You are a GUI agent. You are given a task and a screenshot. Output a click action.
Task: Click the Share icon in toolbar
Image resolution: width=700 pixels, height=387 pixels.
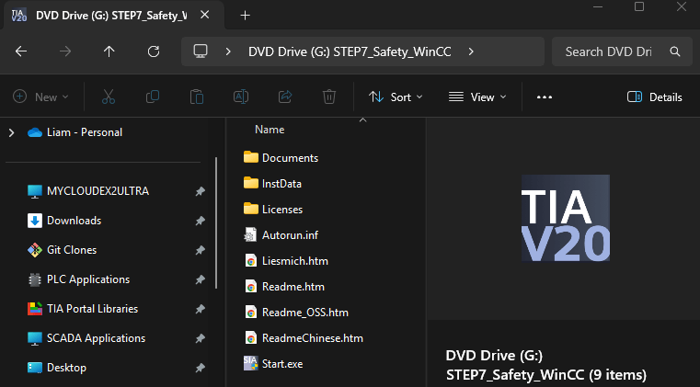[x=285, y=97]
